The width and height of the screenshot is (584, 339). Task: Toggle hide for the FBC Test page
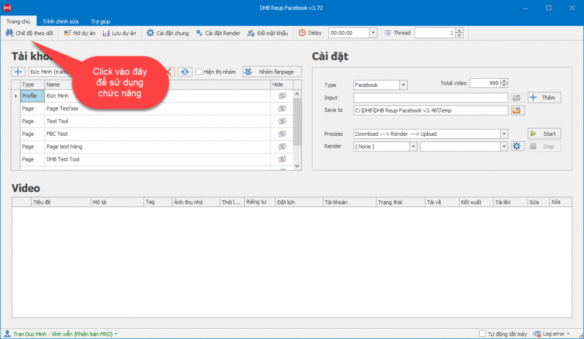click(x=282, y=134)
